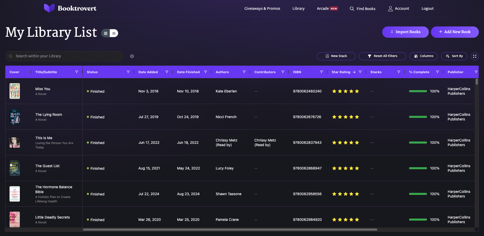Click the Booktrovert logo
Screen dimensions: 484x236
[x=70, y=8]
